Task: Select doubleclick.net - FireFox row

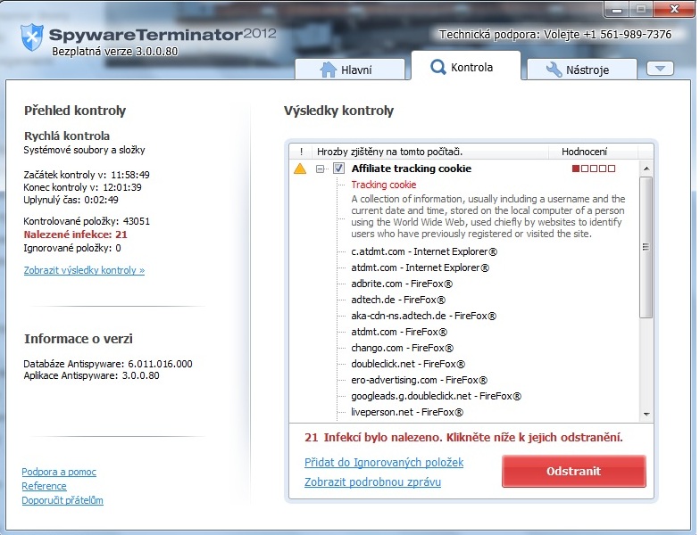Action: [408, 364]
